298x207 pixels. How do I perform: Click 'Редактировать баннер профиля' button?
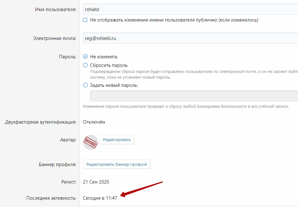[x=117, y=164]
